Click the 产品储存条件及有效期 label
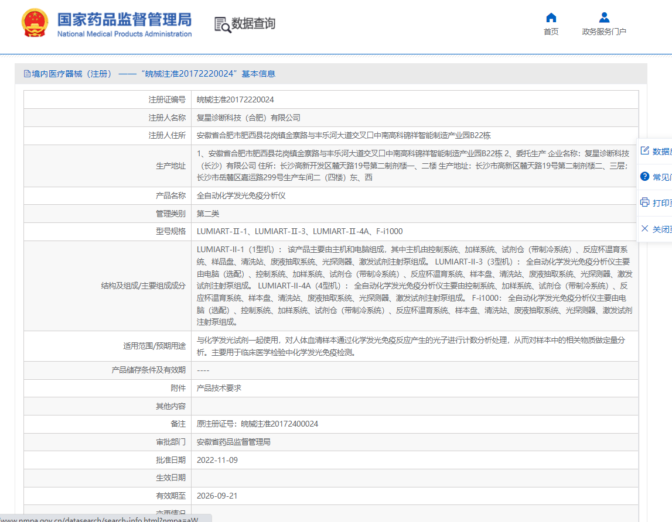 click(x=149, y=370)
